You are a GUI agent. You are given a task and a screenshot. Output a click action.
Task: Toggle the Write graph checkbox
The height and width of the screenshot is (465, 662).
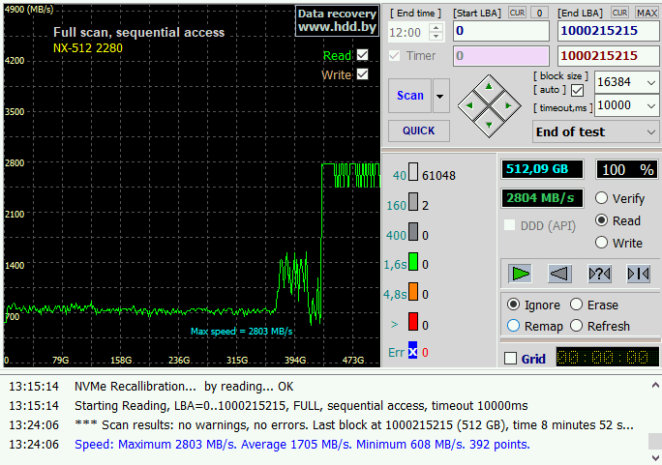363,74
